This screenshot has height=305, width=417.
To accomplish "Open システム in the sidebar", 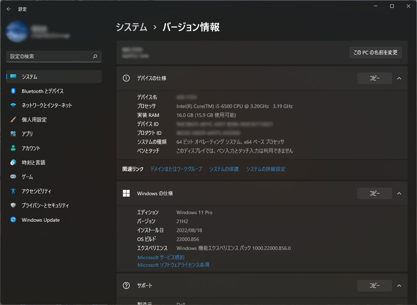I will pos(54,77).
